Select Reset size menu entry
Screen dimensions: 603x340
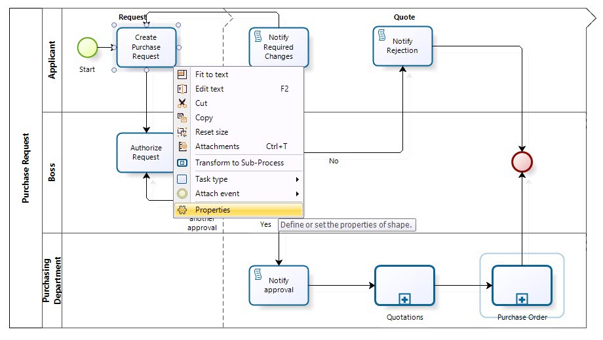pyautogui.click(x=239, y=132)
